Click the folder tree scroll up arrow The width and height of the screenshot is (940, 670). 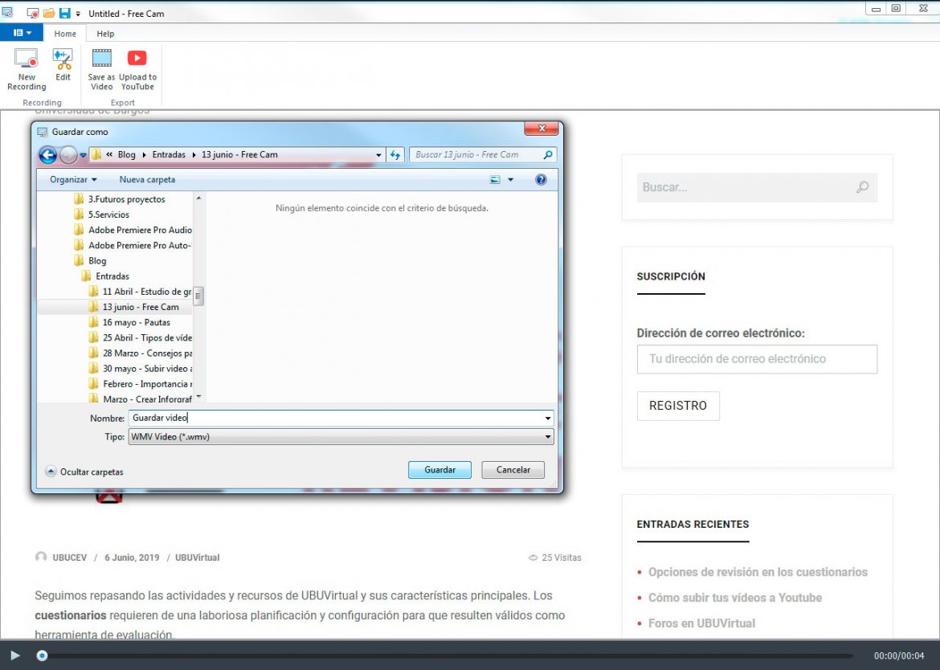point(198,198)
